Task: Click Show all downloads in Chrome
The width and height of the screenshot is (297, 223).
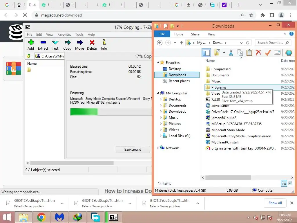Action: [275, 203]
